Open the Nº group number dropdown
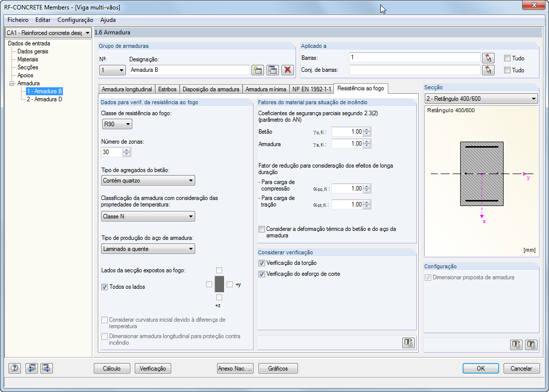 [x=112, y=70]
